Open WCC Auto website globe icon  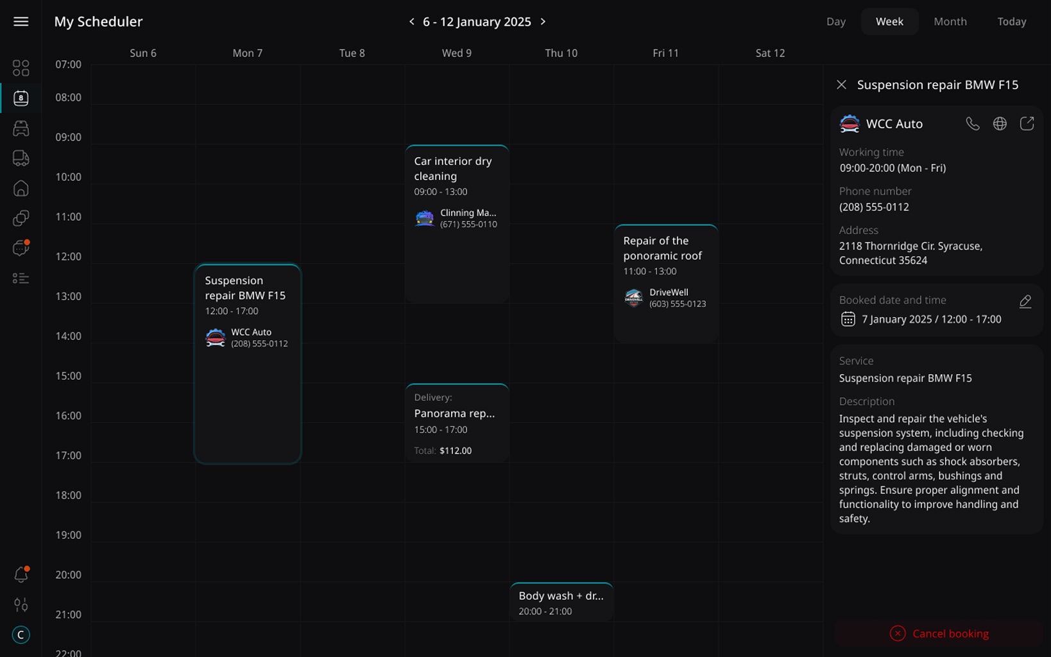1000,124
